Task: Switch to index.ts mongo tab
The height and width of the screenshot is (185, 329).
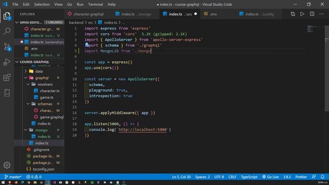Action: tap(136, 14)
